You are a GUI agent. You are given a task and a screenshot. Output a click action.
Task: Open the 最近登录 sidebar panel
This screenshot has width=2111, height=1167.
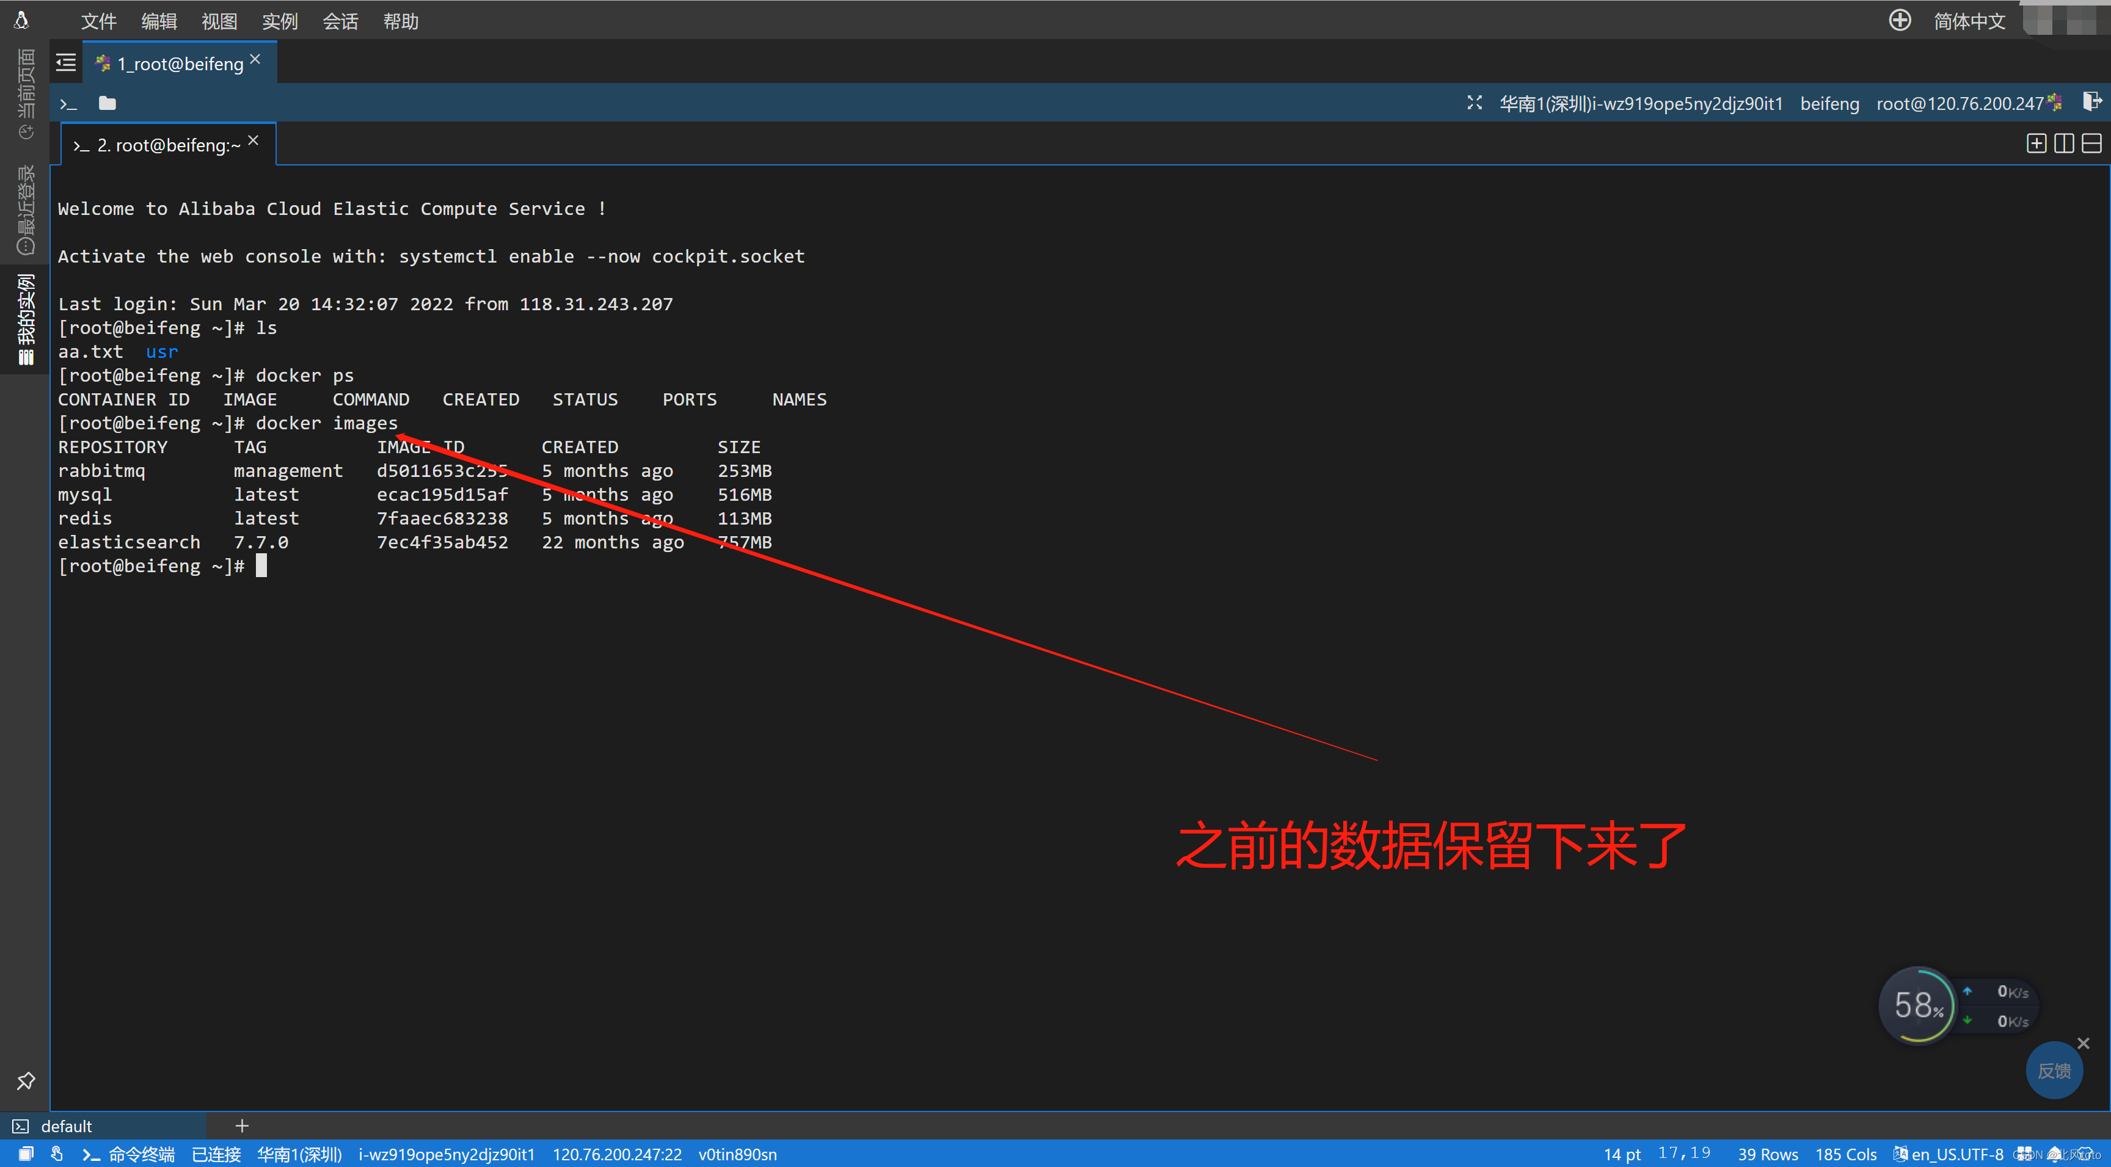coord(26,210)
